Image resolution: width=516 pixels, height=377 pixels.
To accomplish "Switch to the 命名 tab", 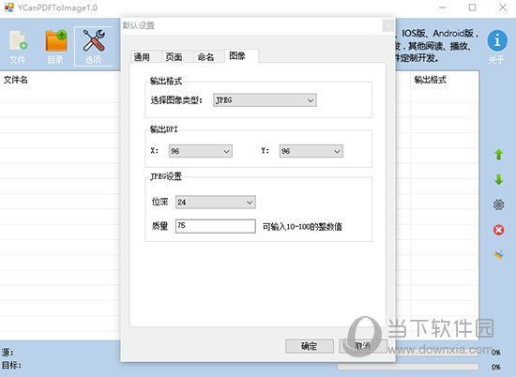I will [x=205, y=57].
